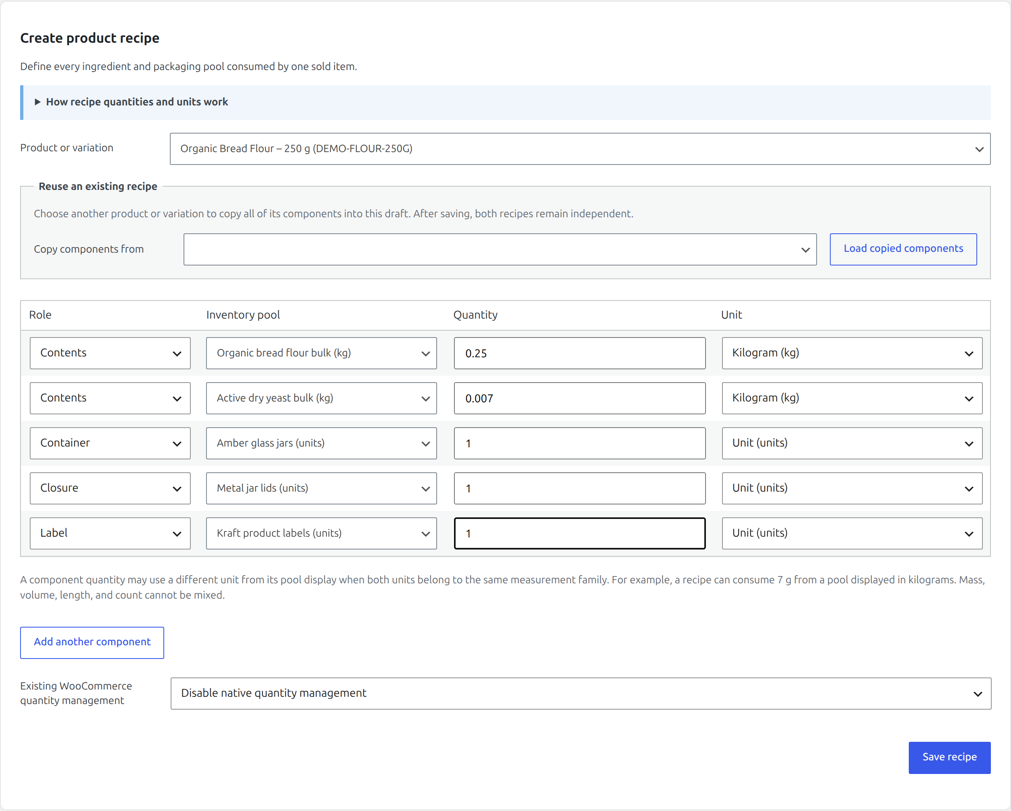The image size is (1011, 811).
Task: Open native quantity management dropdown
Action: (x=580, y=693)
